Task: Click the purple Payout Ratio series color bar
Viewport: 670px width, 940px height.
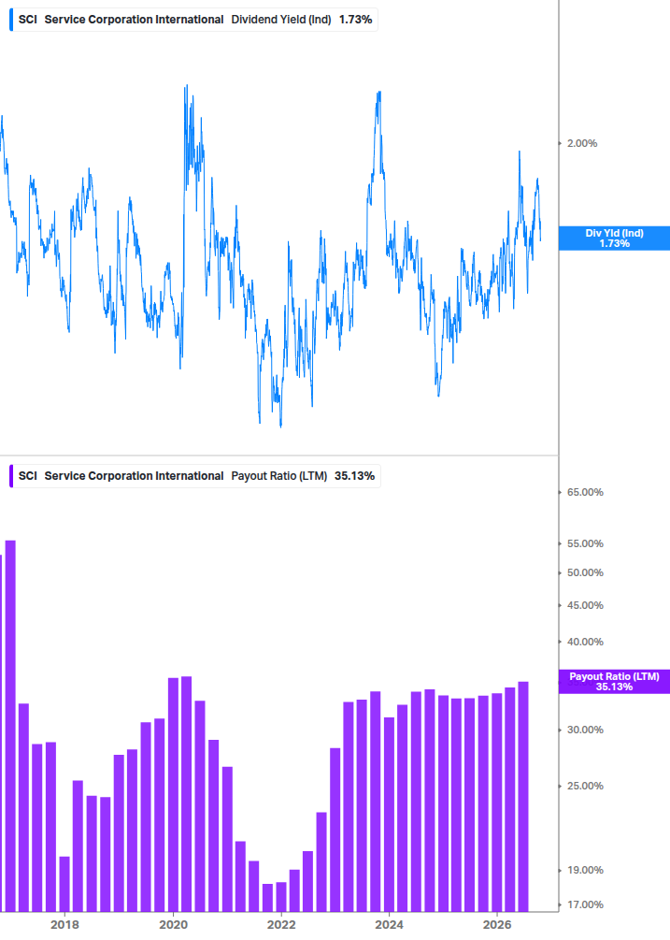Action: [11, 476]
